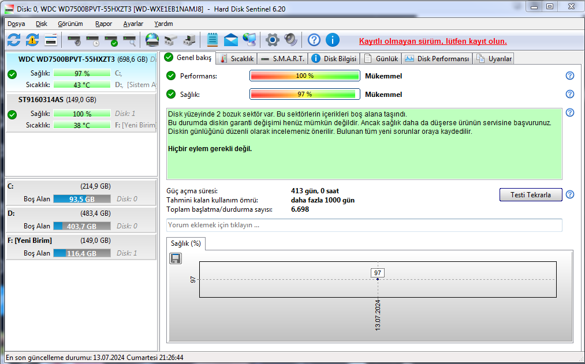585x364 pixels.
Task: Select the ST9160314AS disk entry
Action: pos(81,112)
